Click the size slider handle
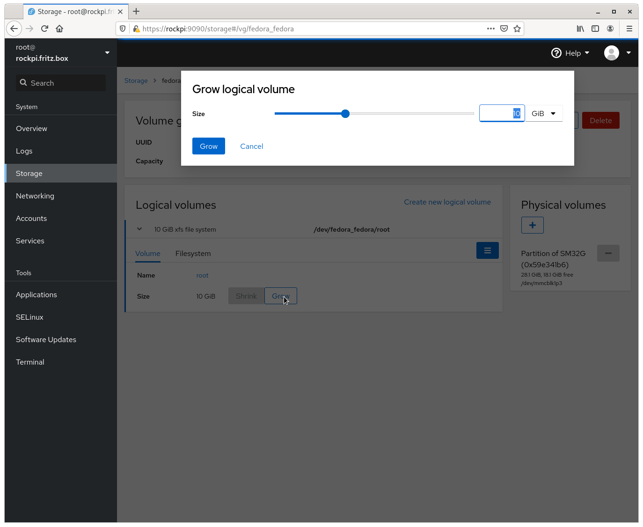 [x=345, y=114]
